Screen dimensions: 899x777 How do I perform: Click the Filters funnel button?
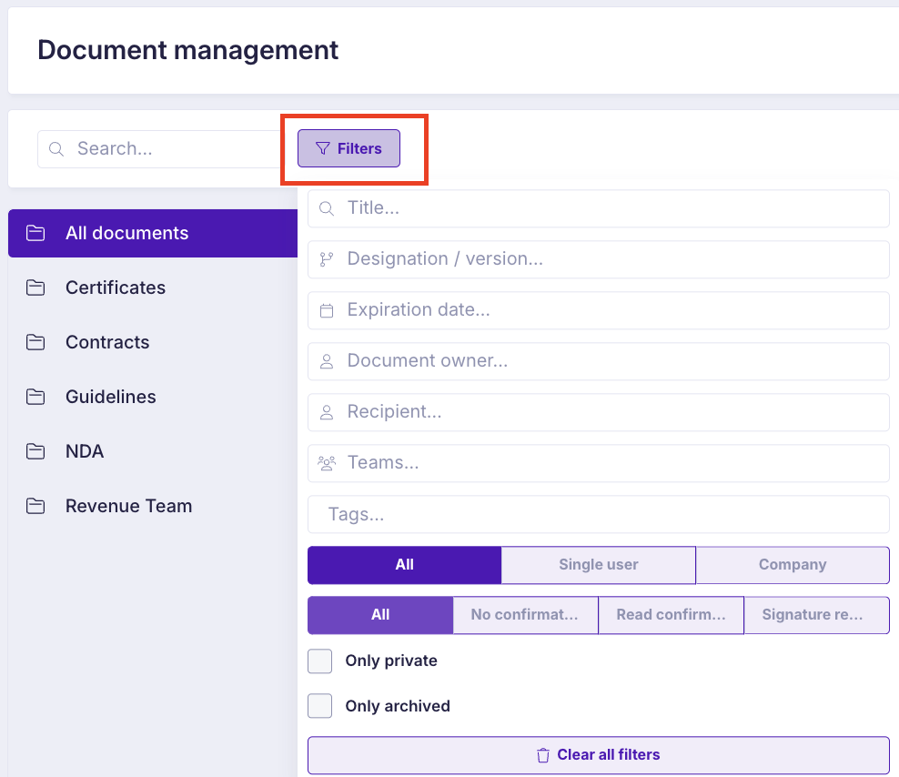pyautogui.click(x=348, y=148)
